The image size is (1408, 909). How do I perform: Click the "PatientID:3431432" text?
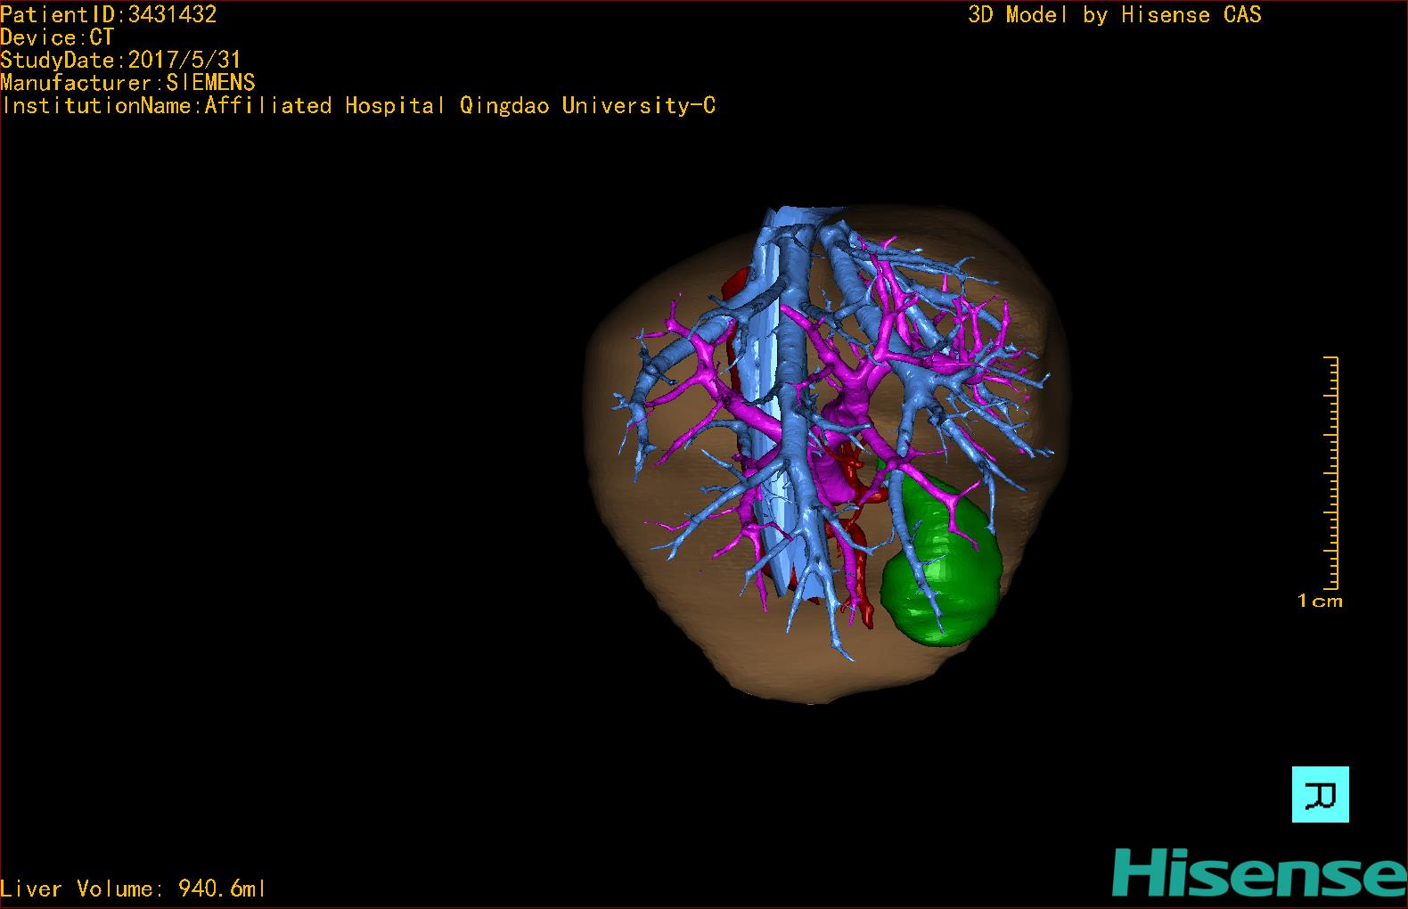click(109, 14)
